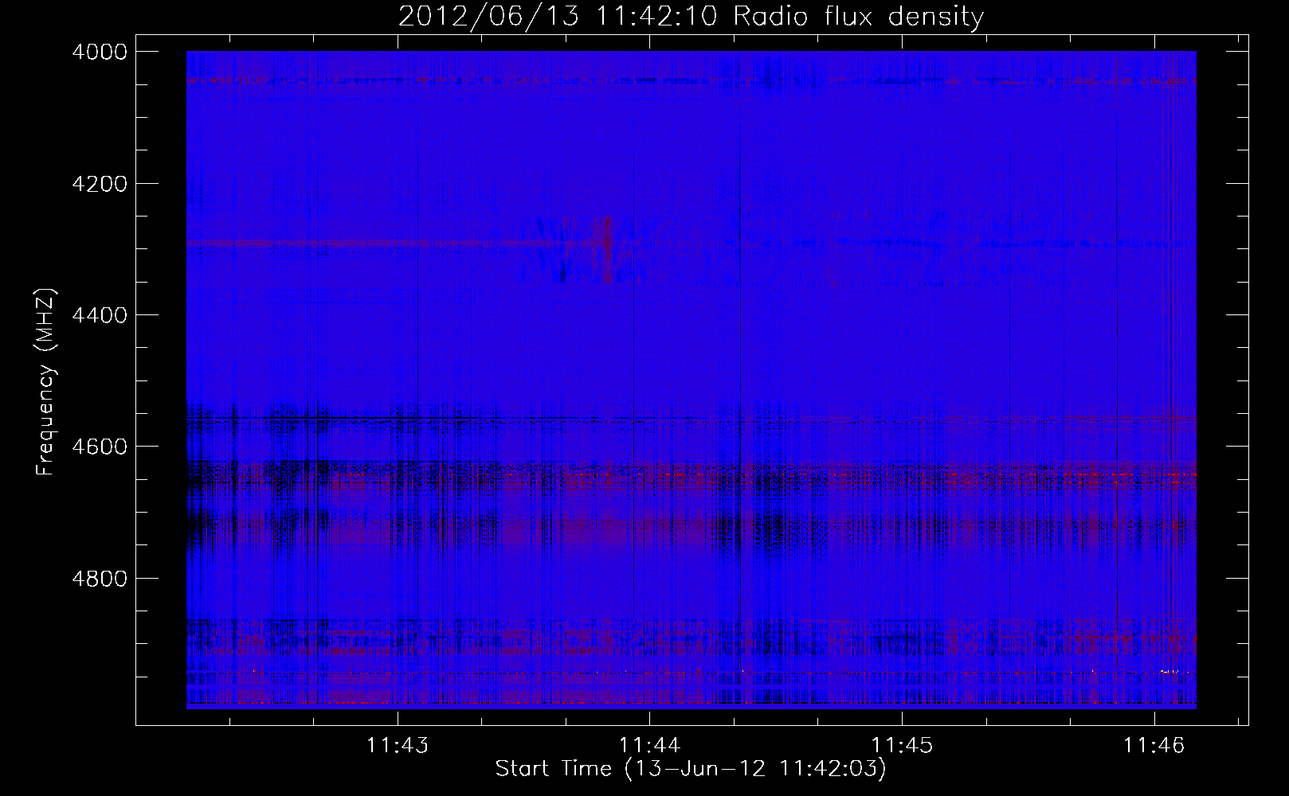
Task: Click the "Start Time (13-Jun-12 11:42:03)" axis title
Action: pos(691,769)
